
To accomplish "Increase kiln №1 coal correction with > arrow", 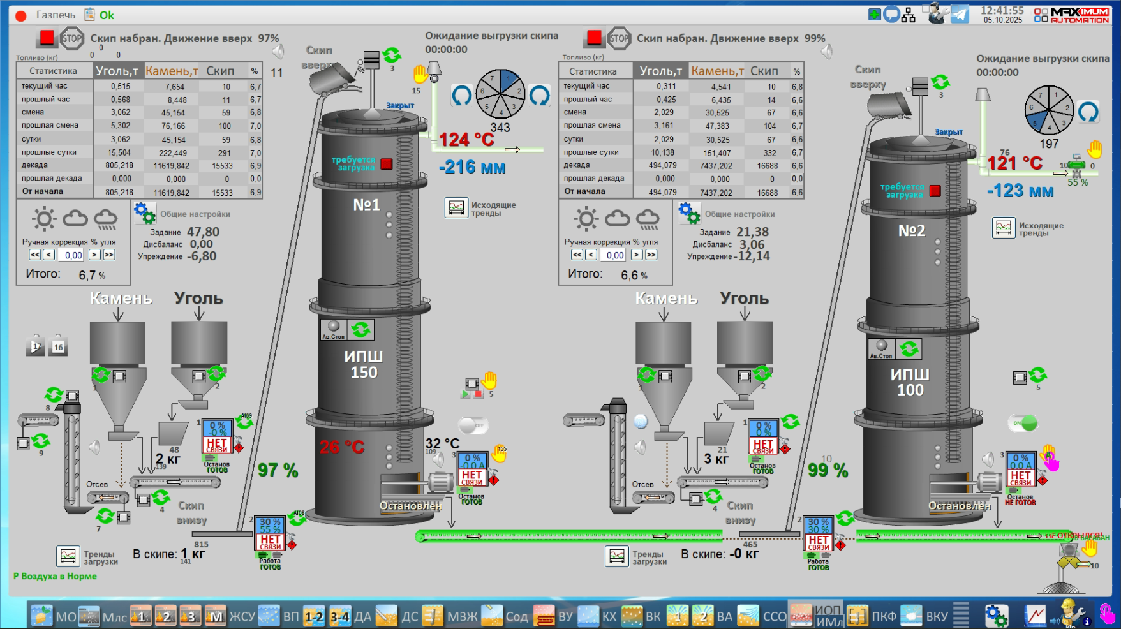I will [x=94, y=255].
